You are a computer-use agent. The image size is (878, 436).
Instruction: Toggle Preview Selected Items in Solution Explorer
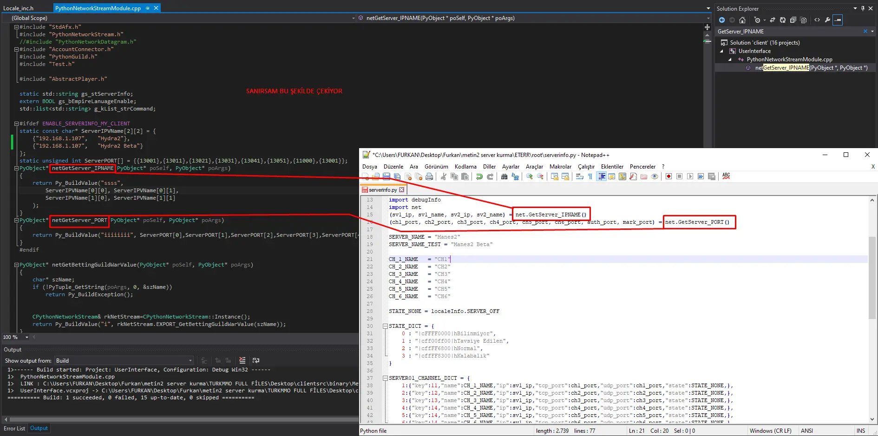838,20
